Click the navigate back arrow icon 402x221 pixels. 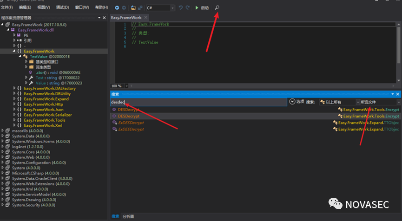[x=117, y=8]
